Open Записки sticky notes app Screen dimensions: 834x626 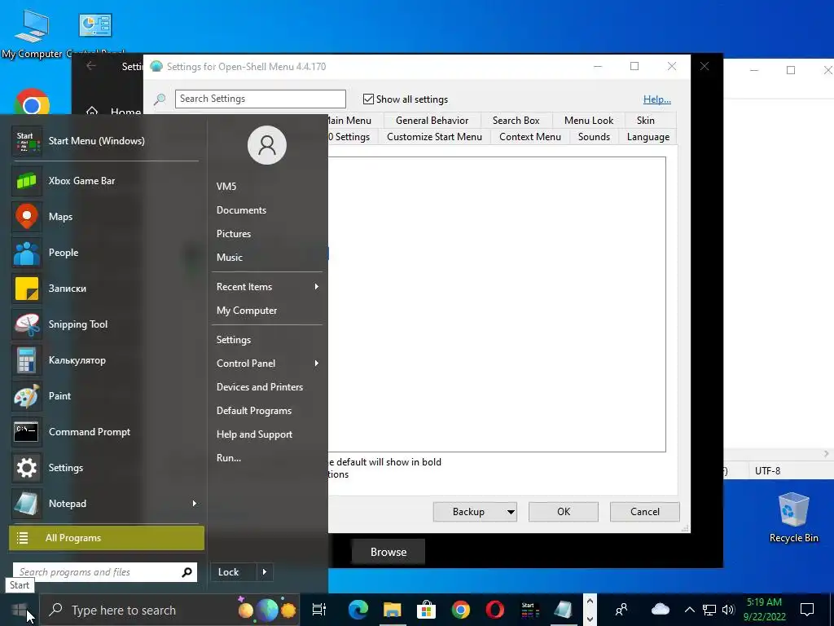coord(105,289)
